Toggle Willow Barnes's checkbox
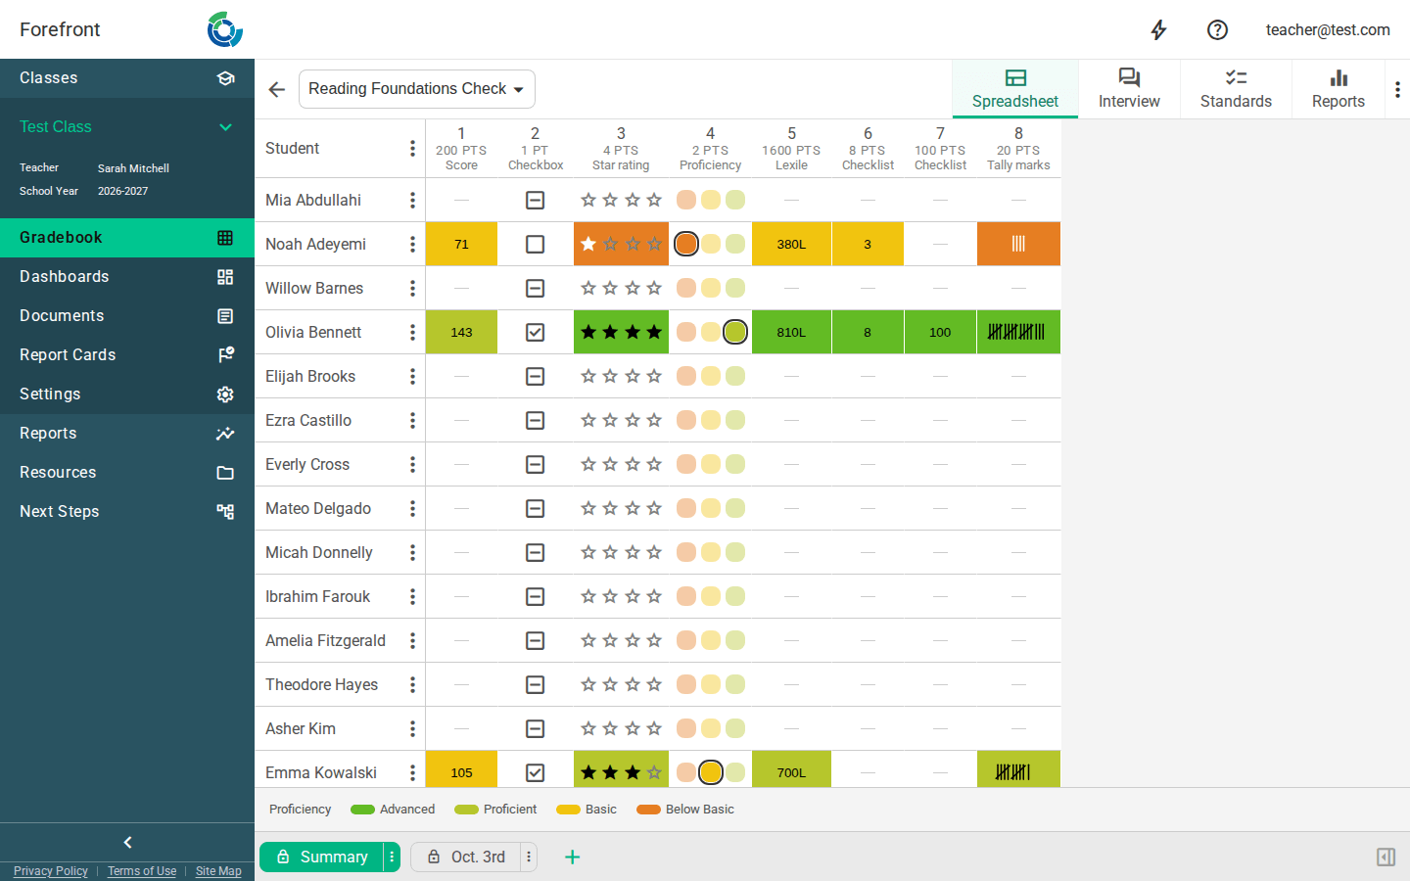Image resolution: width=1410 pixels, height=881 pixels. [x=535, y=288]
